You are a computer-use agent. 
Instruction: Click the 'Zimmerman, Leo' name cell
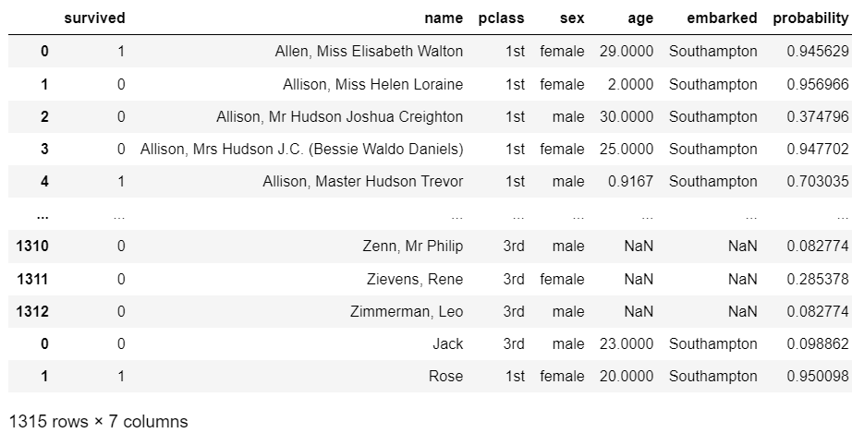tap(407, 311)
